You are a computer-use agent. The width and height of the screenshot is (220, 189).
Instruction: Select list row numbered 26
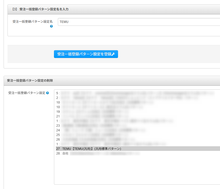[x=138, y=139]
